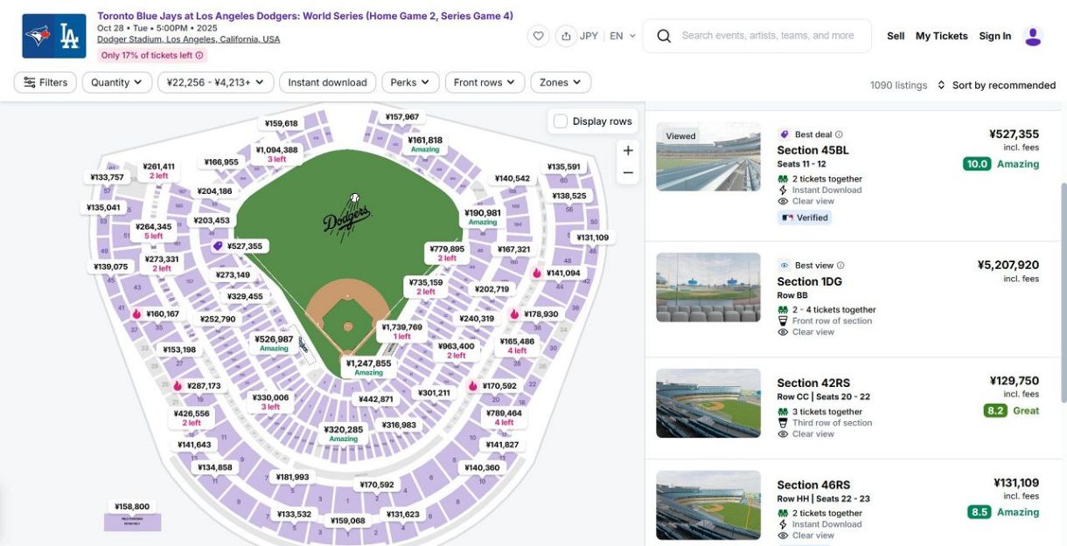
Task: Select the ¥320,285 Amazing price tag
Action: coord(344,433)
